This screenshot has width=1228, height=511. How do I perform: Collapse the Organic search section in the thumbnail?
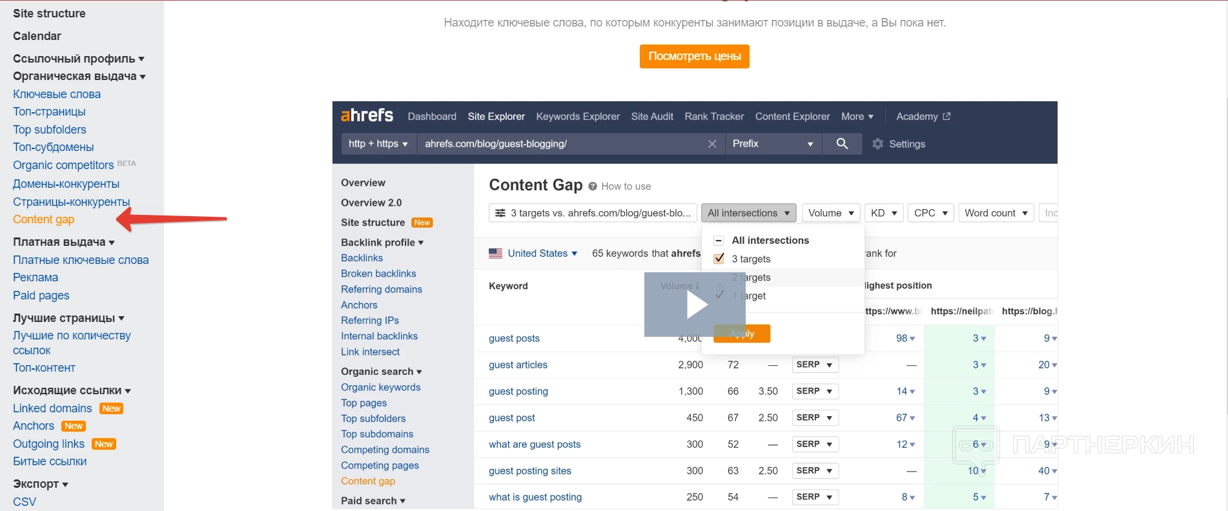coord(382,372)
